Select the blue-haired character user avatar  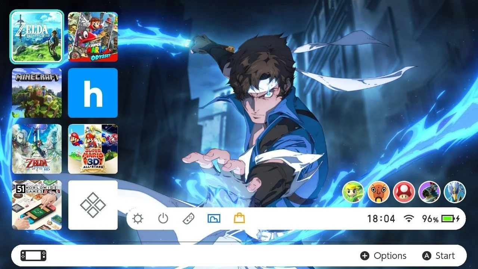pos(455,192)
